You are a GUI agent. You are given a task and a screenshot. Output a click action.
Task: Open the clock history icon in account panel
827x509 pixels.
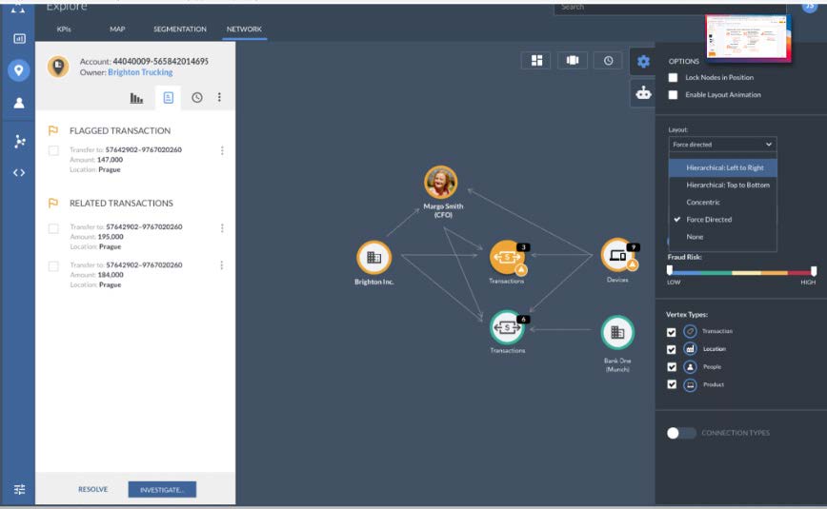coord(196,97)
